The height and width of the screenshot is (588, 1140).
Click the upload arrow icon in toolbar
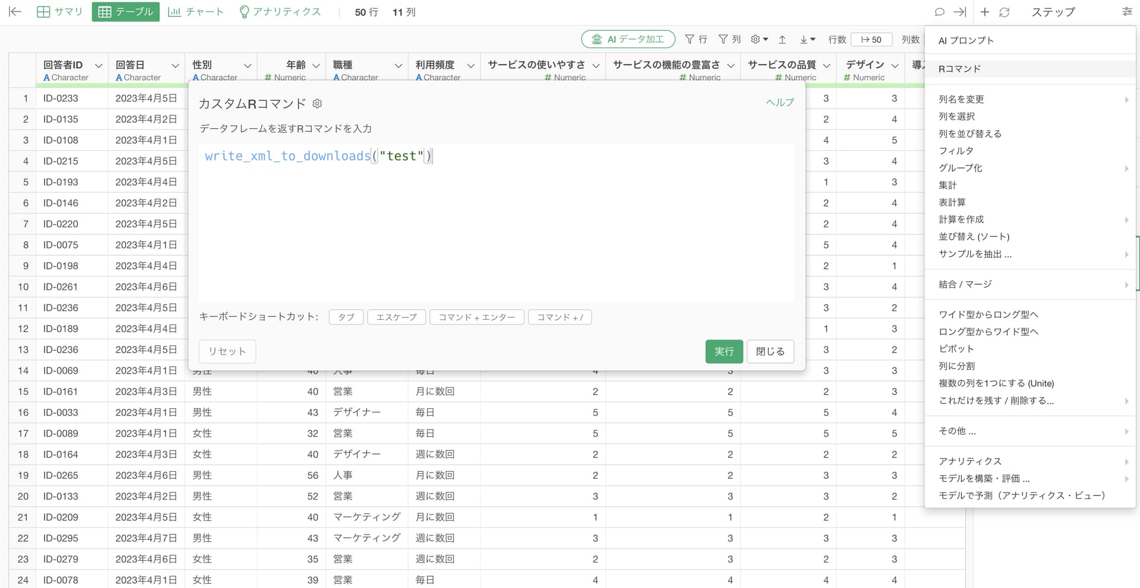tap(783, 40)
